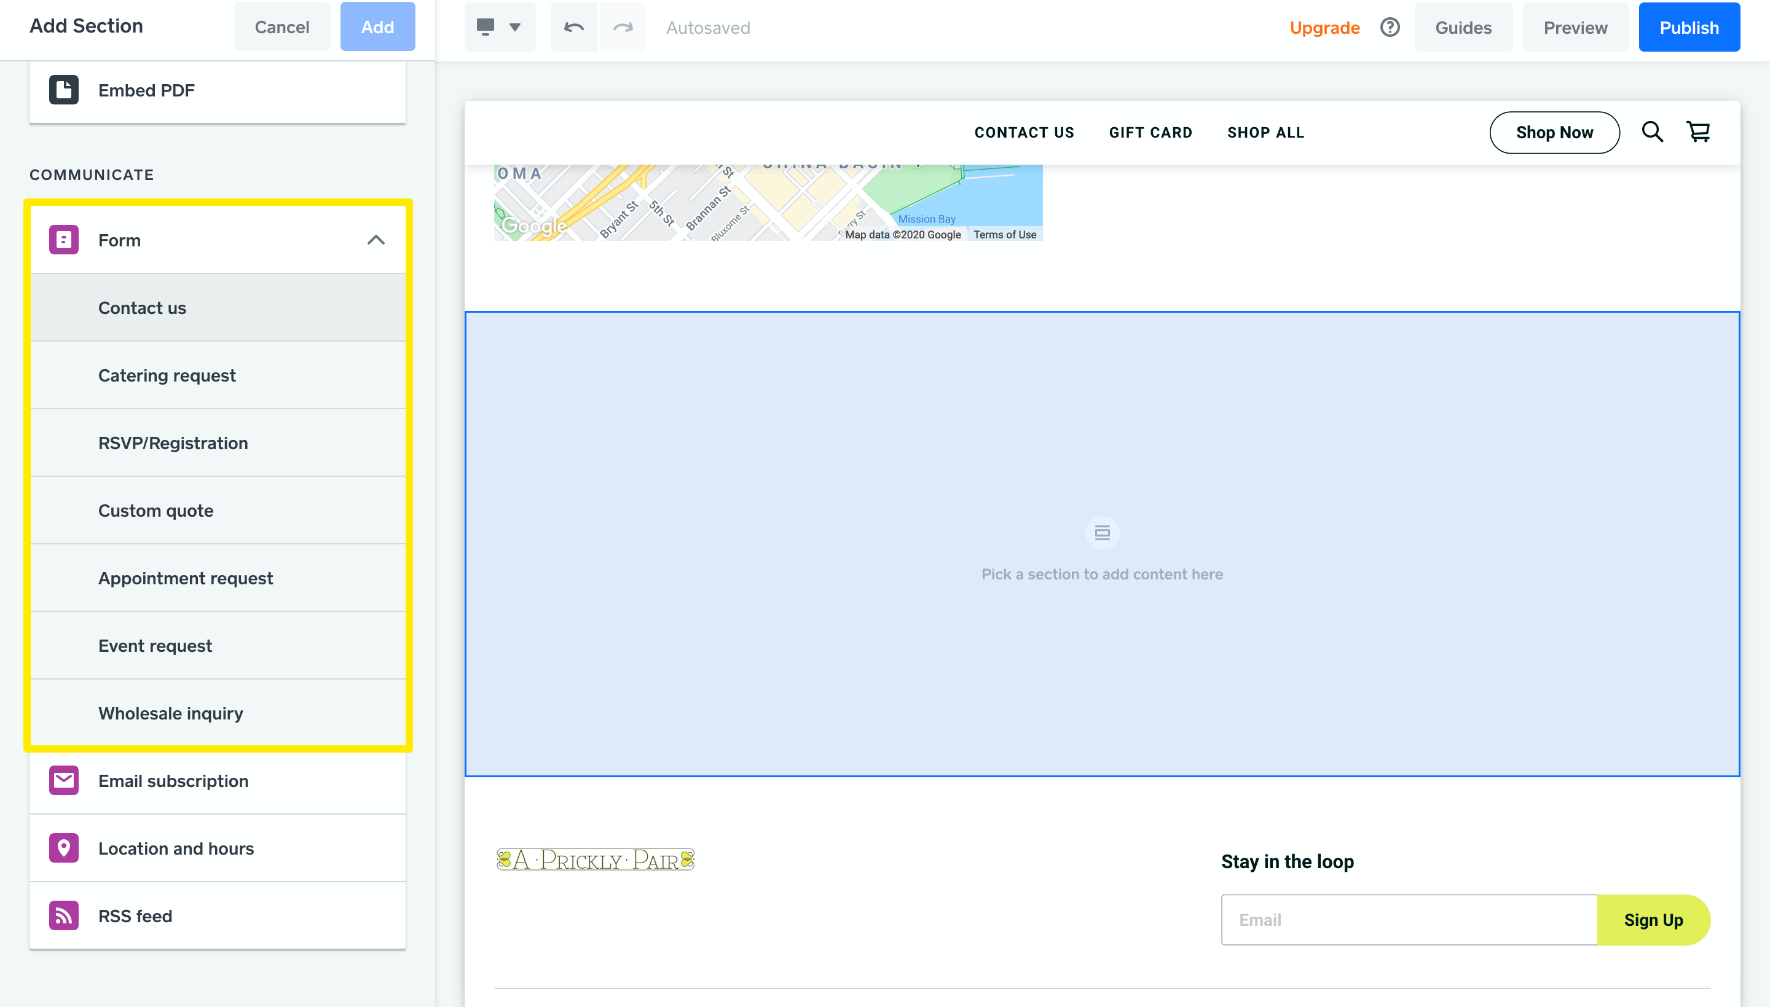Collapse the Form section chevron

[376, 240]
